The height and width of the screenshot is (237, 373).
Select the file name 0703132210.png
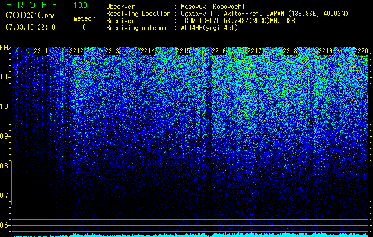click(x=30, y=15)
